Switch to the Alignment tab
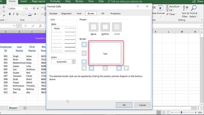The width and height of the screenshot is (204, 115). tap(66, 13)
